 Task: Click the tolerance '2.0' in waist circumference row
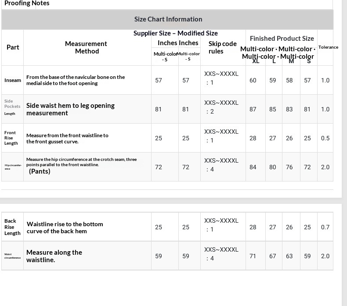point(325,256)
